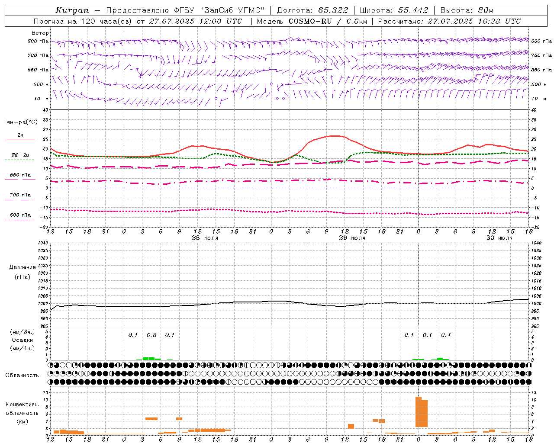Click the Давление axis title
The height and width of the screenshot is (443, 554).
(23, 267)
